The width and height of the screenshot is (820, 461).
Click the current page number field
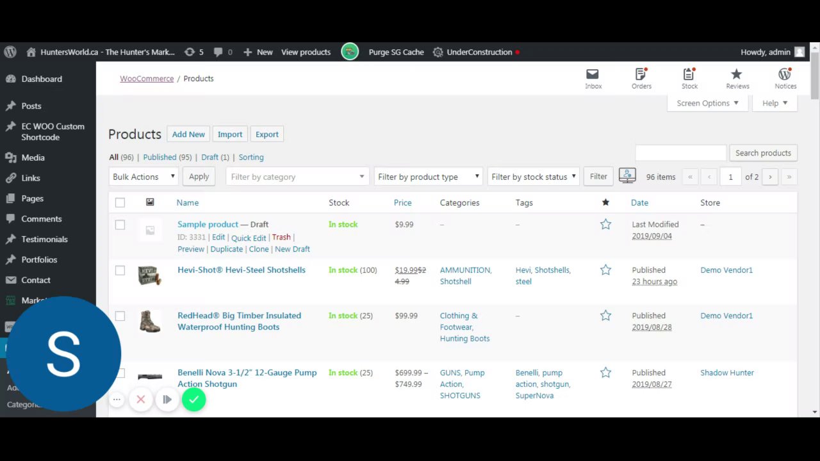click(730, 177)
